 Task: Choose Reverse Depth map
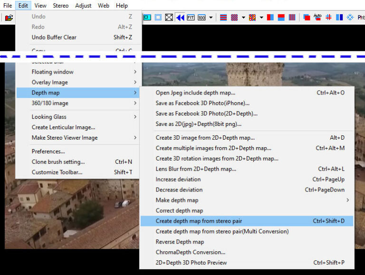247,242
